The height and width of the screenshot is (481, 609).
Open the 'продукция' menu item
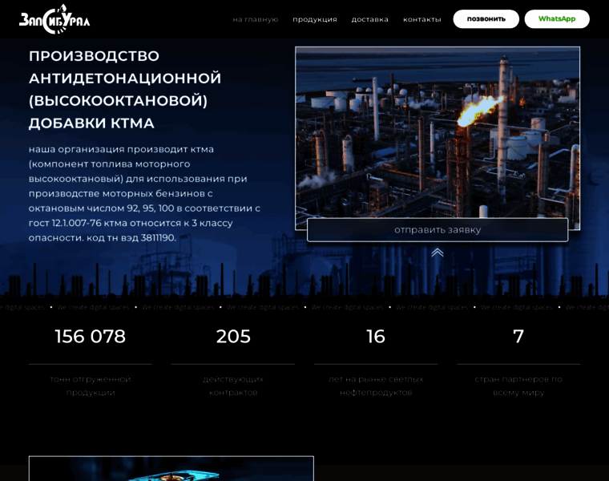pyautogui.click(x=315, y=19)
